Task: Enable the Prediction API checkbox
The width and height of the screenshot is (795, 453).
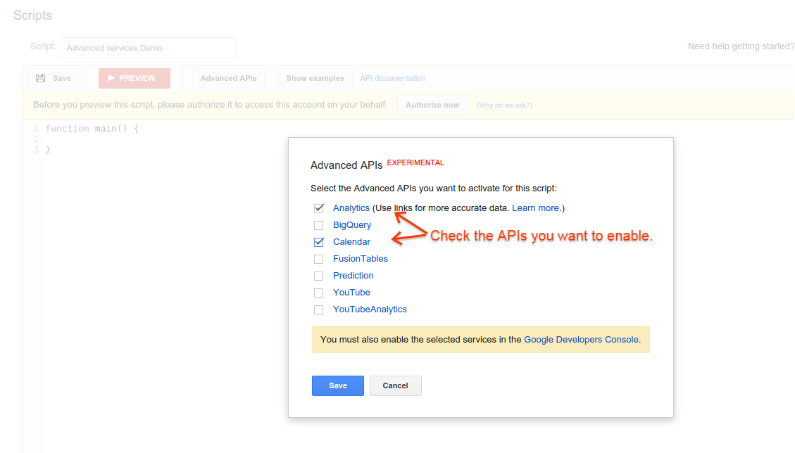Action: point(319,276)
